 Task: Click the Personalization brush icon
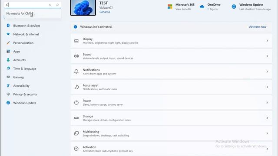click(x=8, y=42)
